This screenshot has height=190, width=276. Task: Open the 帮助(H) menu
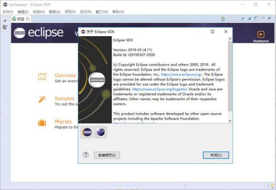point(118,12)
